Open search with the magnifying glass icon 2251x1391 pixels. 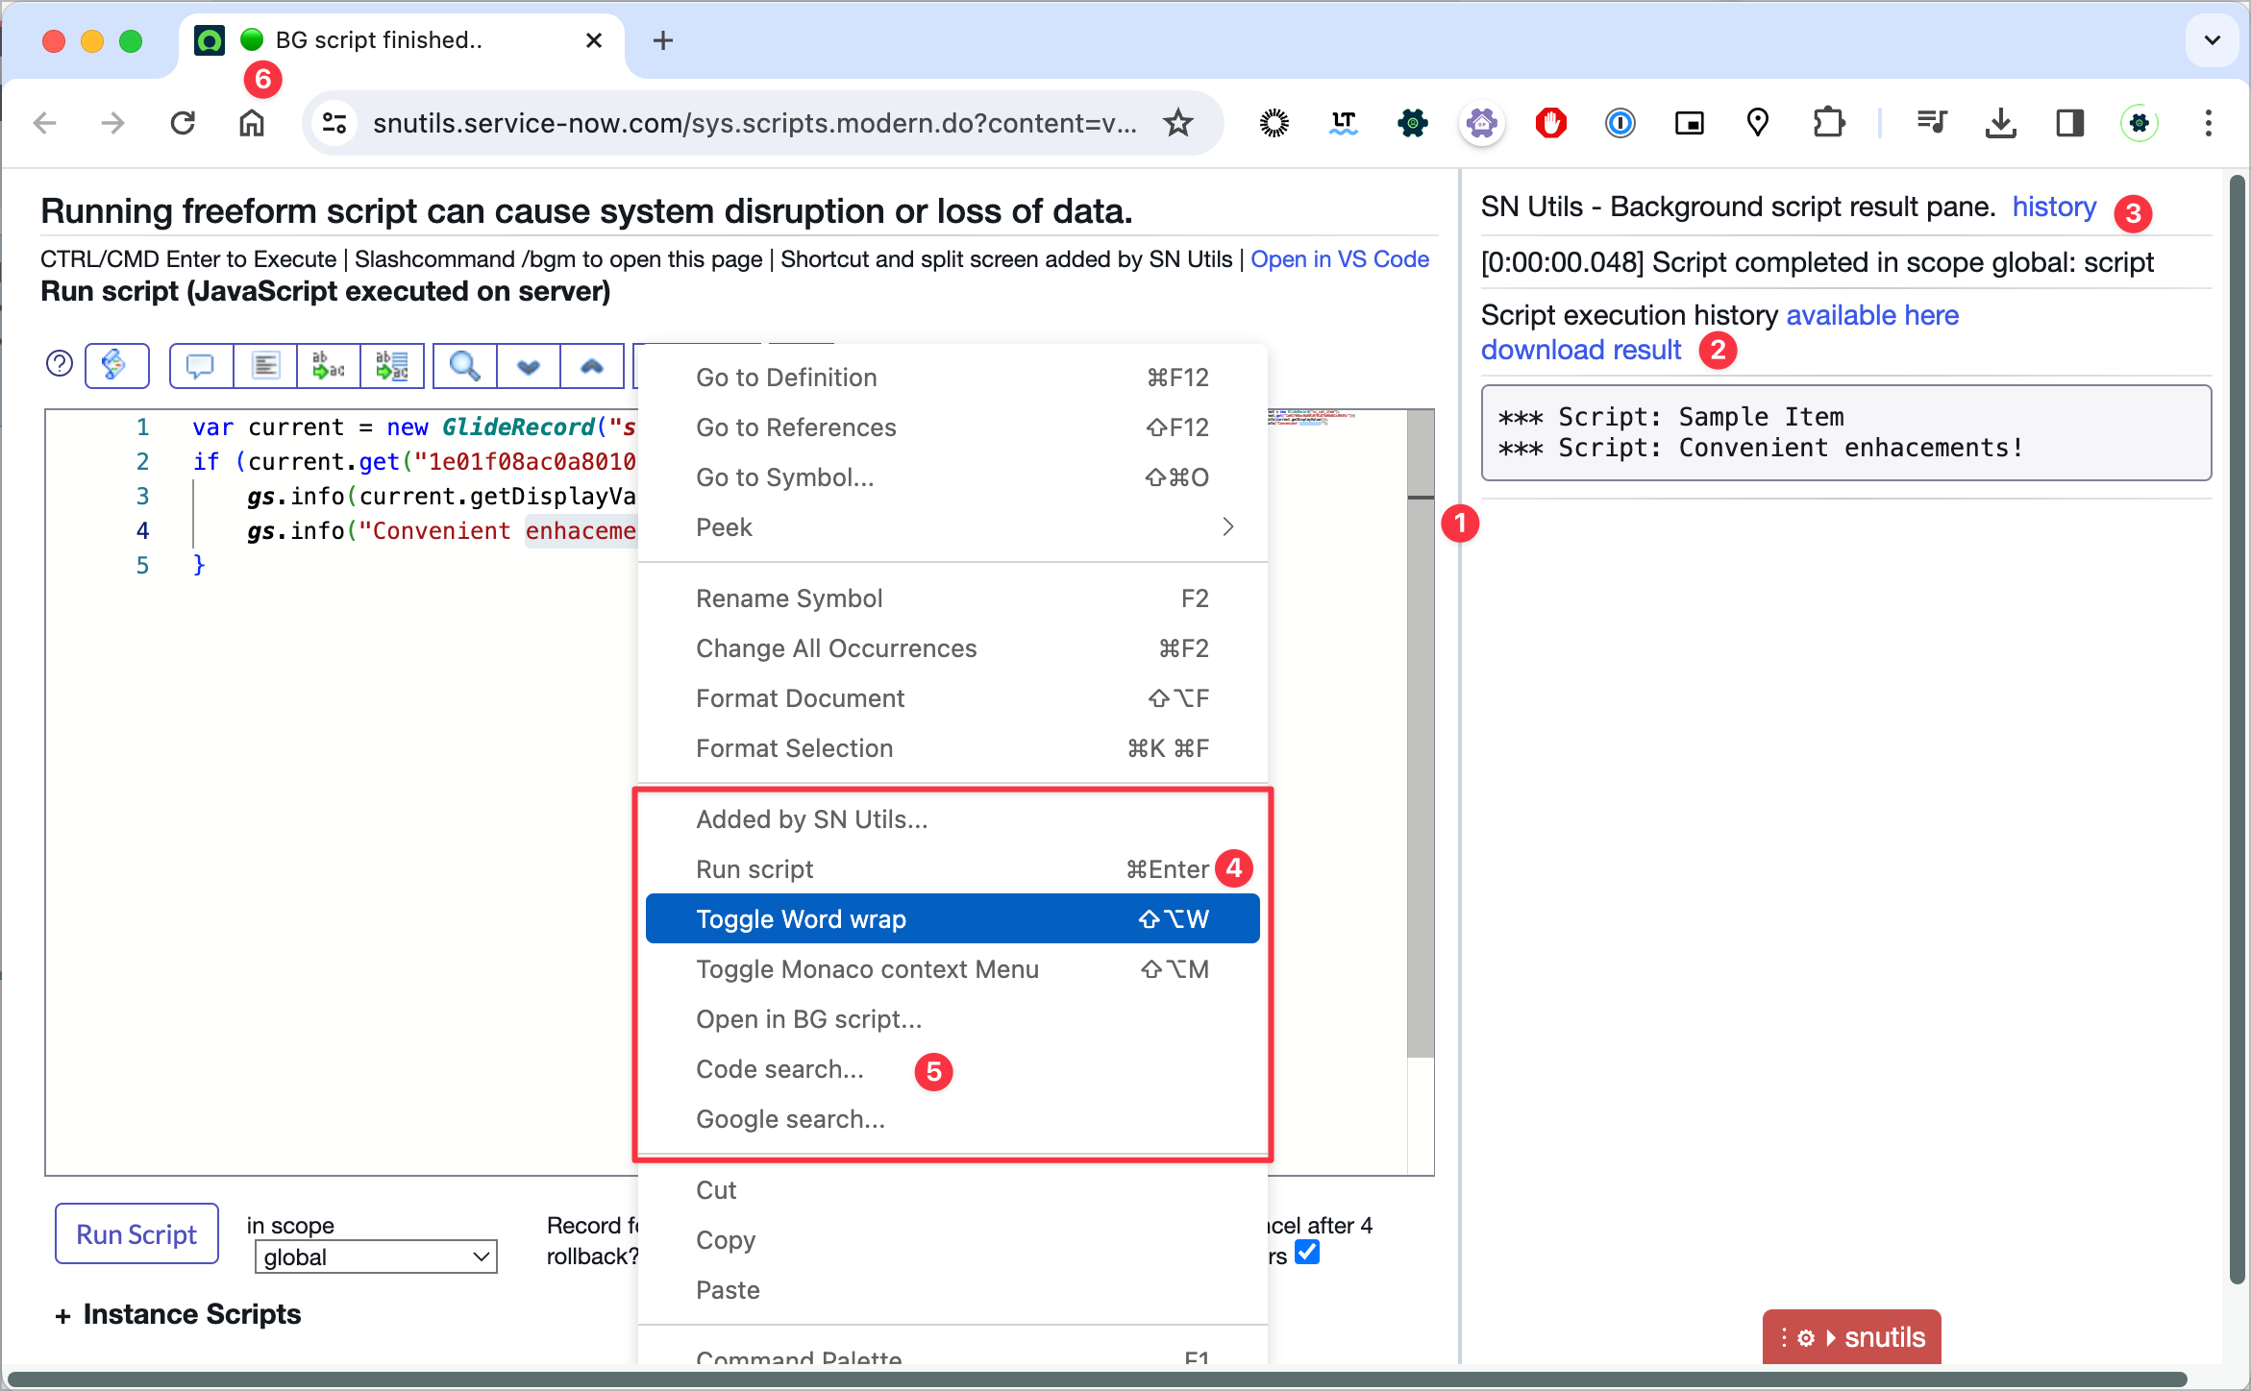pos(465,366)
